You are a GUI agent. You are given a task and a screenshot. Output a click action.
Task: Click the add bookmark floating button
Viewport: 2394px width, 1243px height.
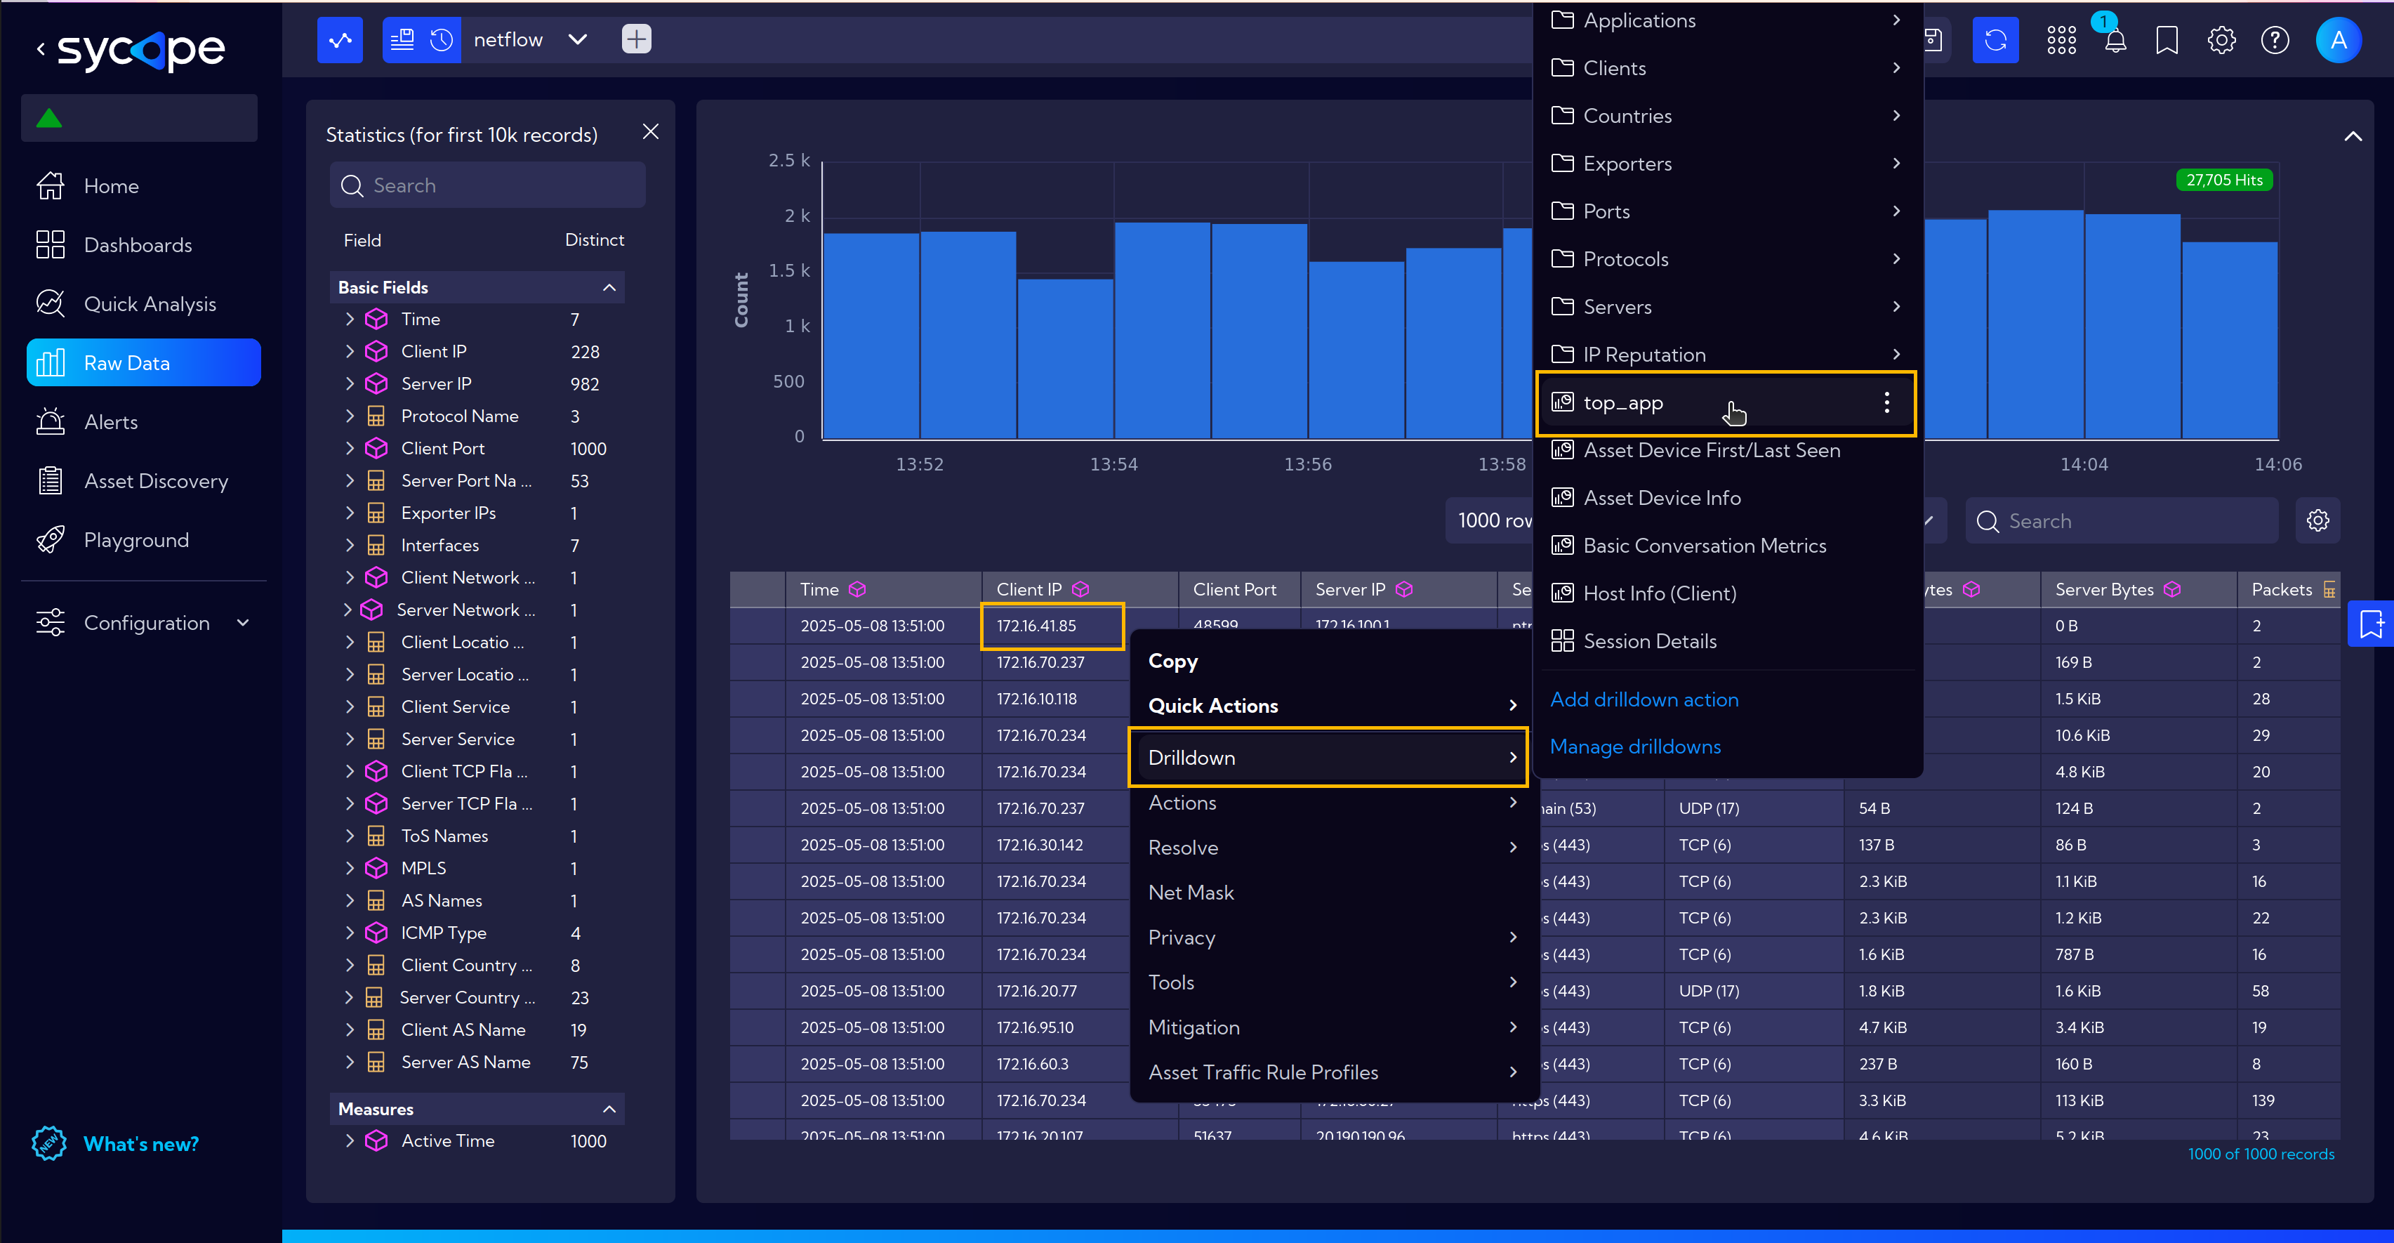tap(2371, 624)
